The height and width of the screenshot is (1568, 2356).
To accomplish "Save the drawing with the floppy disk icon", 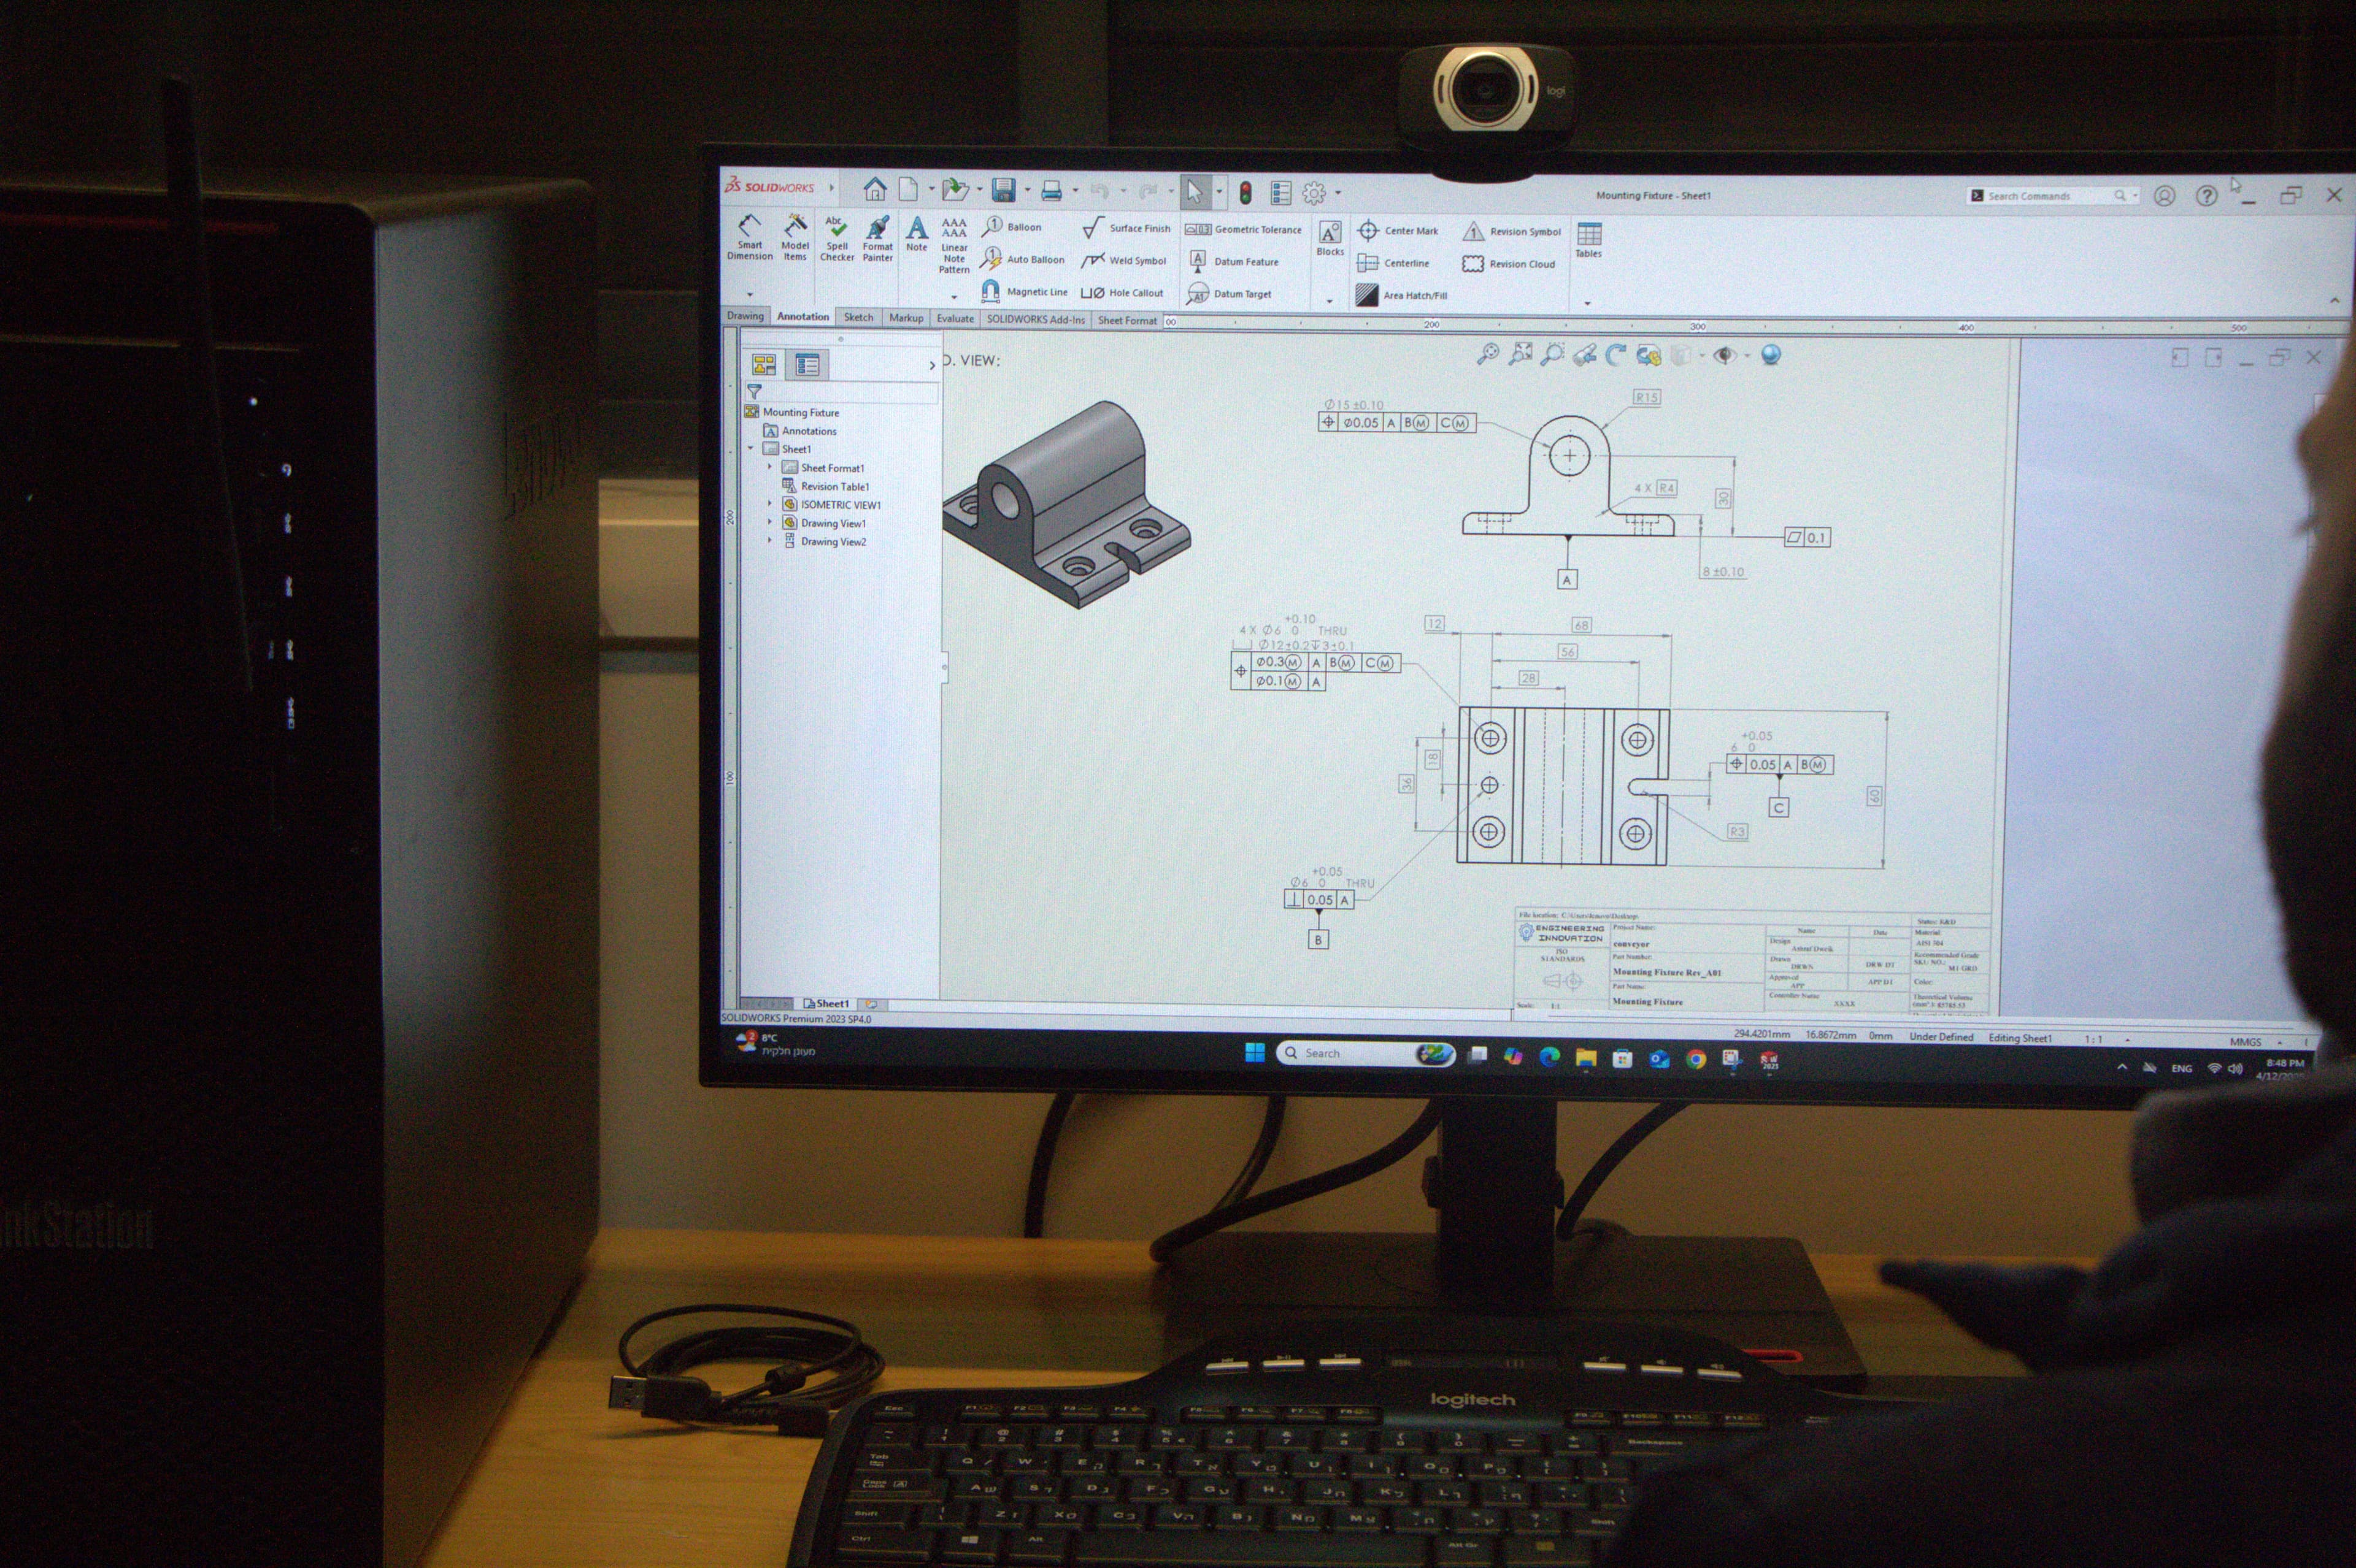I will pyautogui.click(x=1003, y=190).
